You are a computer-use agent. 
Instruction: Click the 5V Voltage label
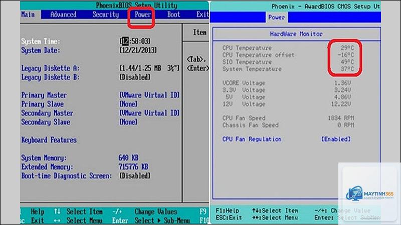pos(245,97)
